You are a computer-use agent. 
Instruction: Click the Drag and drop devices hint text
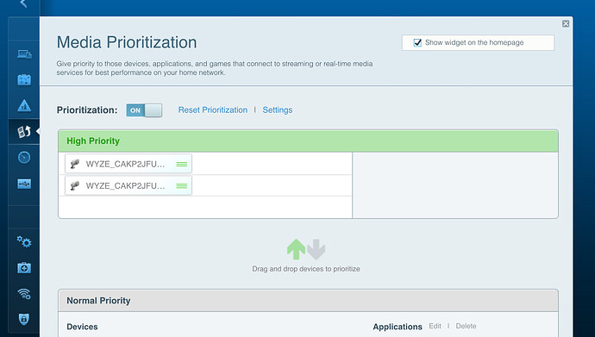306,269
